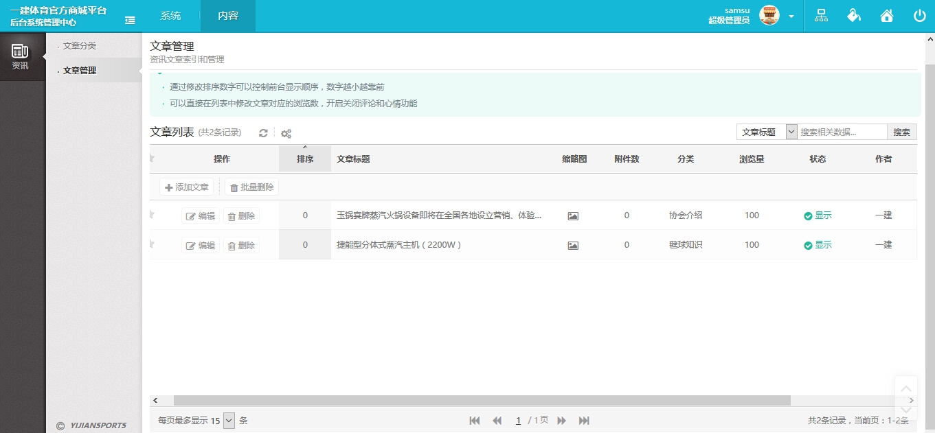Screen dimensions: 935x433
Task: Click the 搜索 search button
Action: tap(901, 131)
